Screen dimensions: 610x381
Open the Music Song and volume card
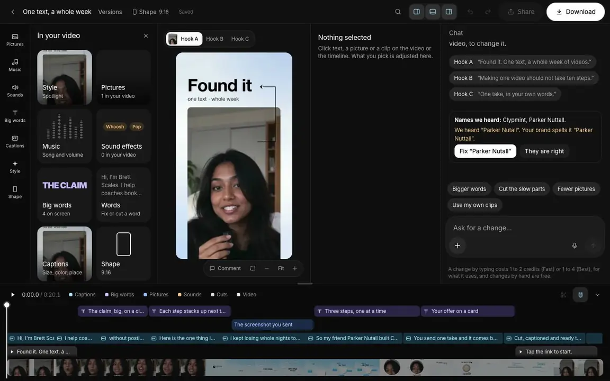(65, 135)
